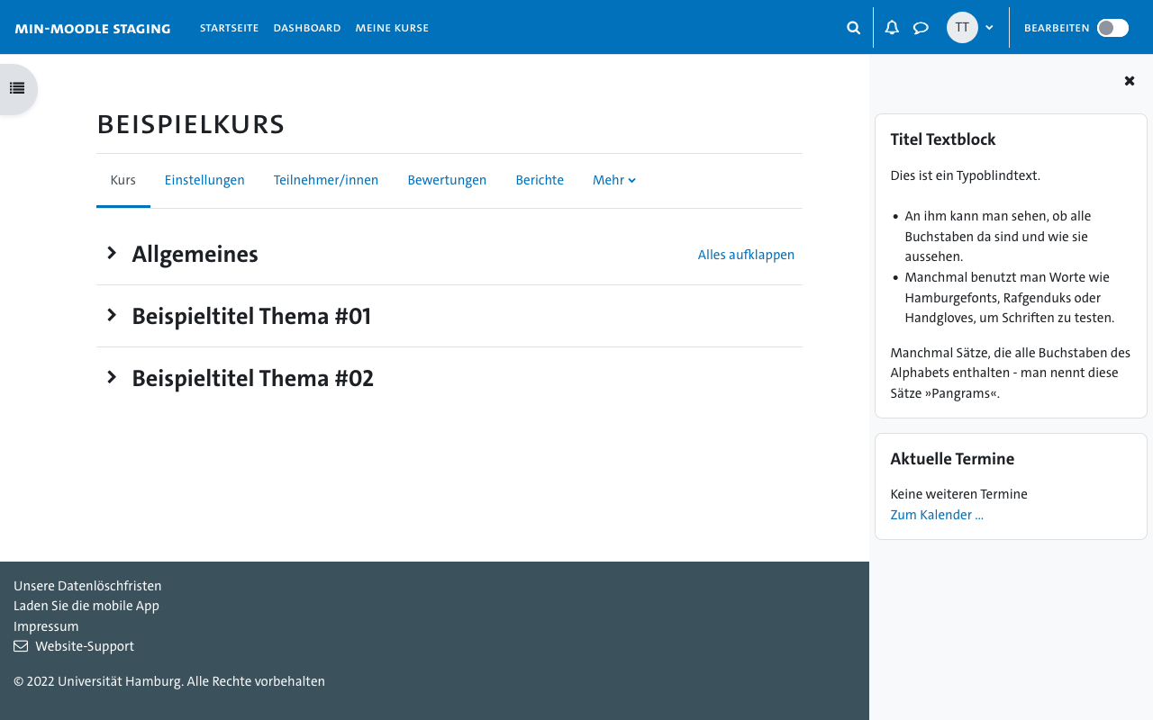
Task: Go to the Bewertungen tab
Action: 447,180
